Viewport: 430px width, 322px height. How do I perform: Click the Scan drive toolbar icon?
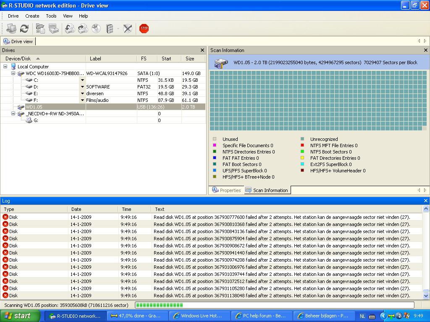coord(53,29)
